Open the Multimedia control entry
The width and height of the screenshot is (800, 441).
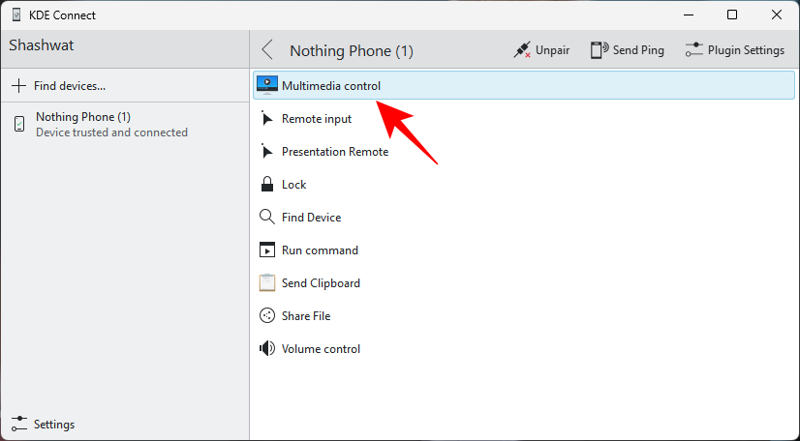point(331,86)
